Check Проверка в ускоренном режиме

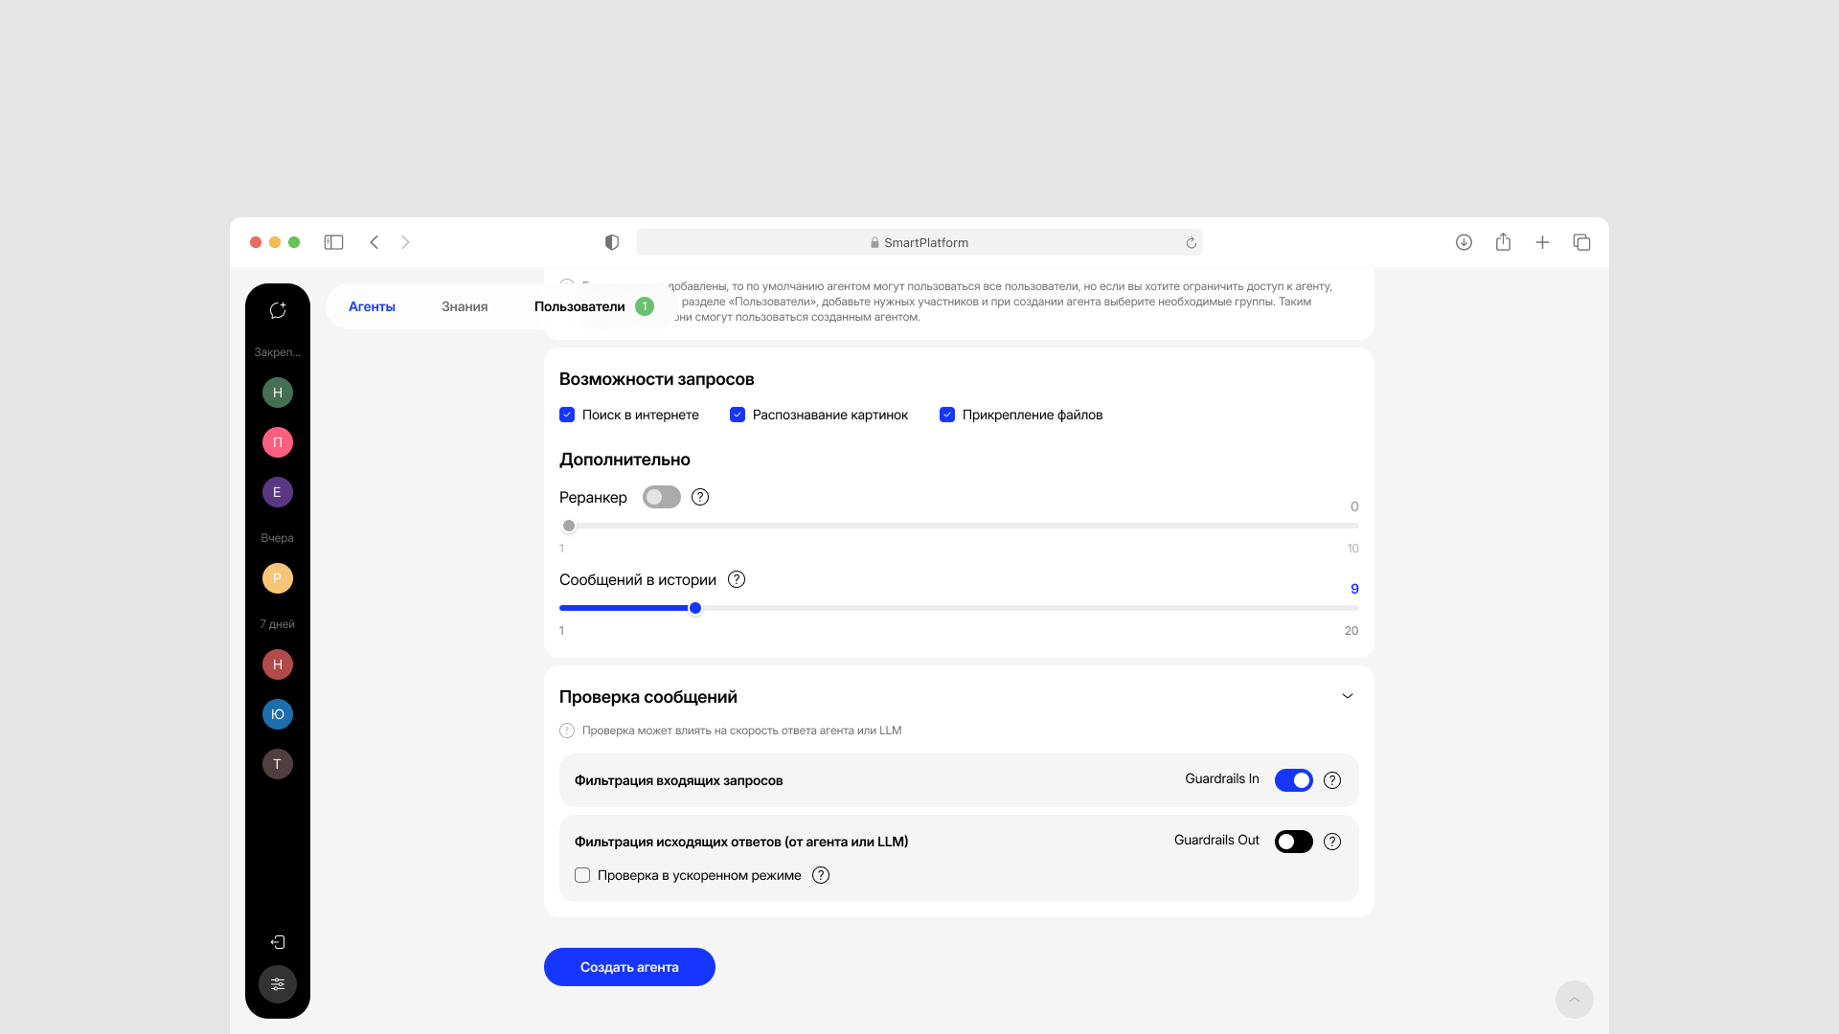coord(582,875)
